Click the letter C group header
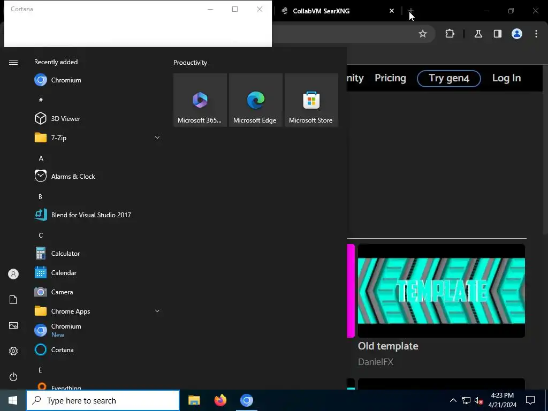The height and width of the screenshot is (411, 548). [41, 235]
